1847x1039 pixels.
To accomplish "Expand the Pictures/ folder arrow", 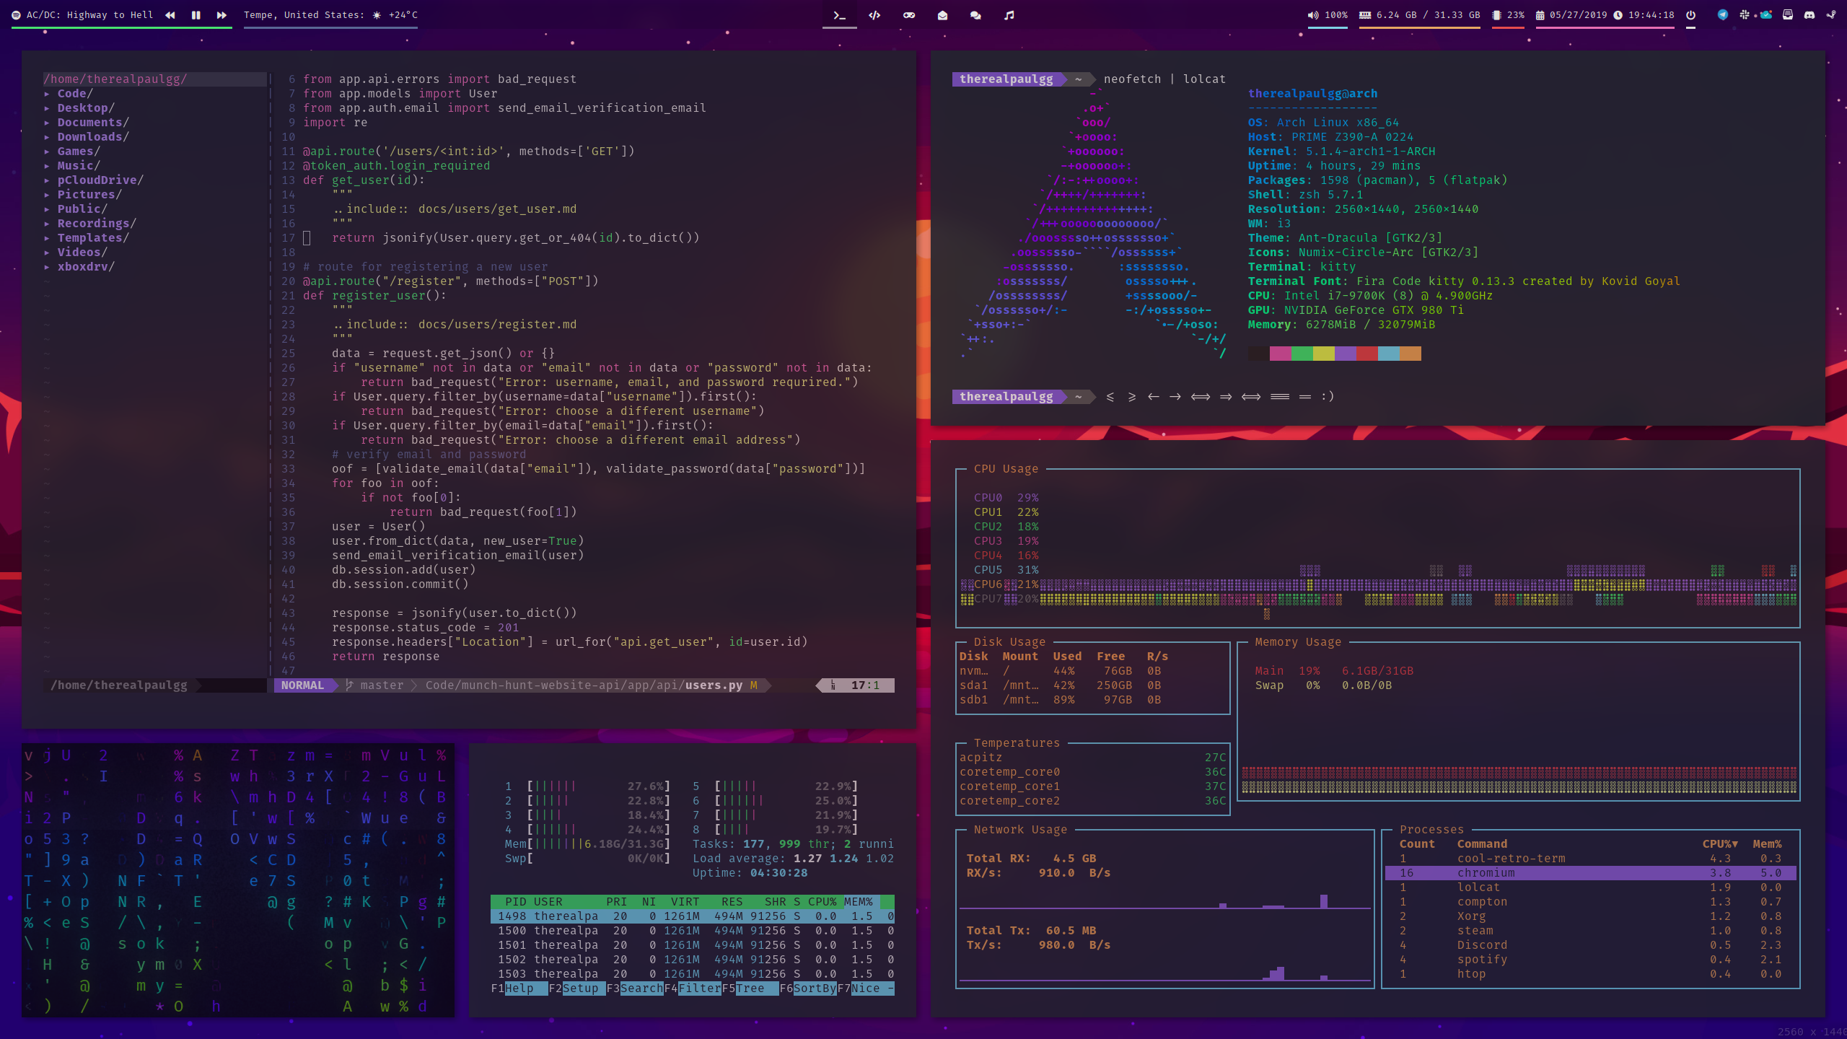I will (x=47, y=195).
